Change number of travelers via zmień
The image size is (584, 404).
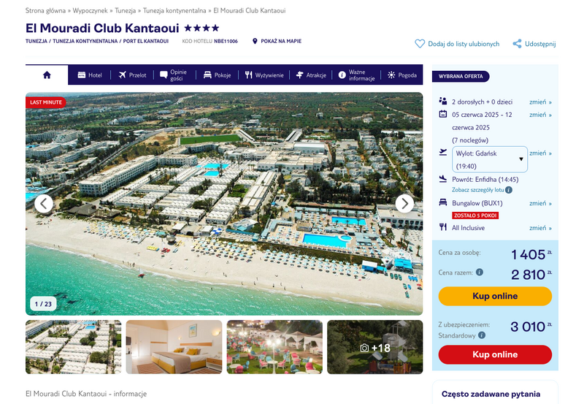coord(540,102)
